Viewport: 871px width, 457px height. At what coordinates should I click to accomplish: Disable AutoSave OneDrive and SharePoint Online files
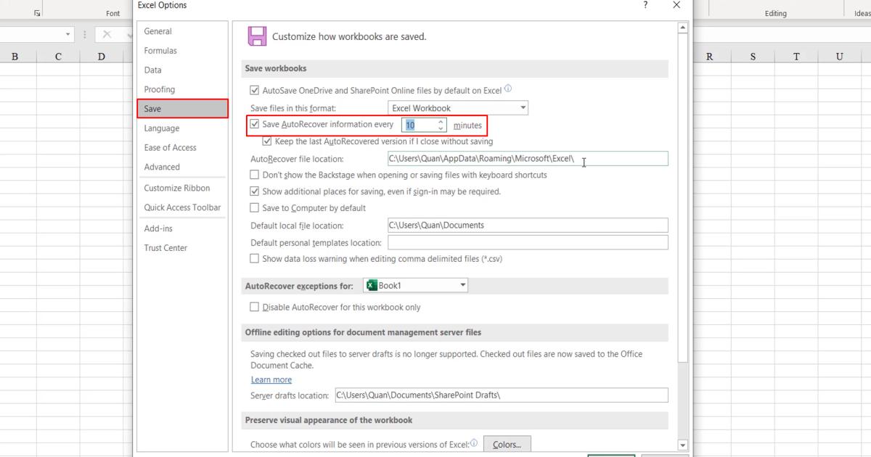click(x=255, y=89)
